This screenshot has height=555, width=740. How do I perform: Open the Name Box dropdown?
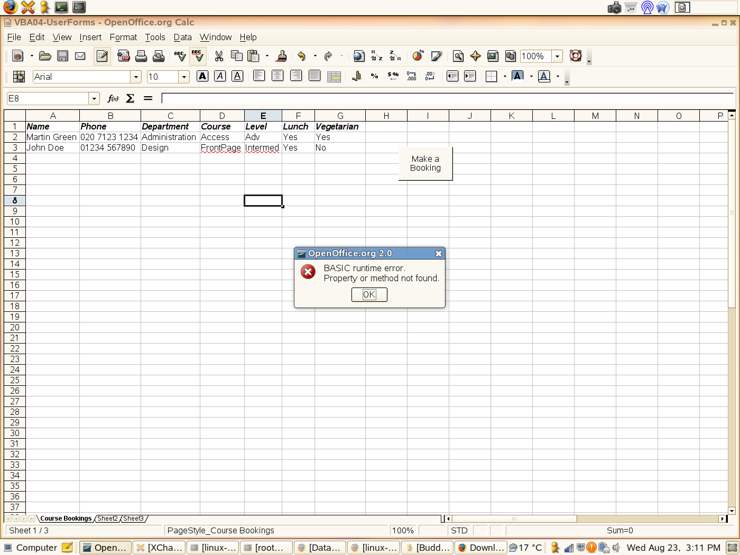point(94,98)
